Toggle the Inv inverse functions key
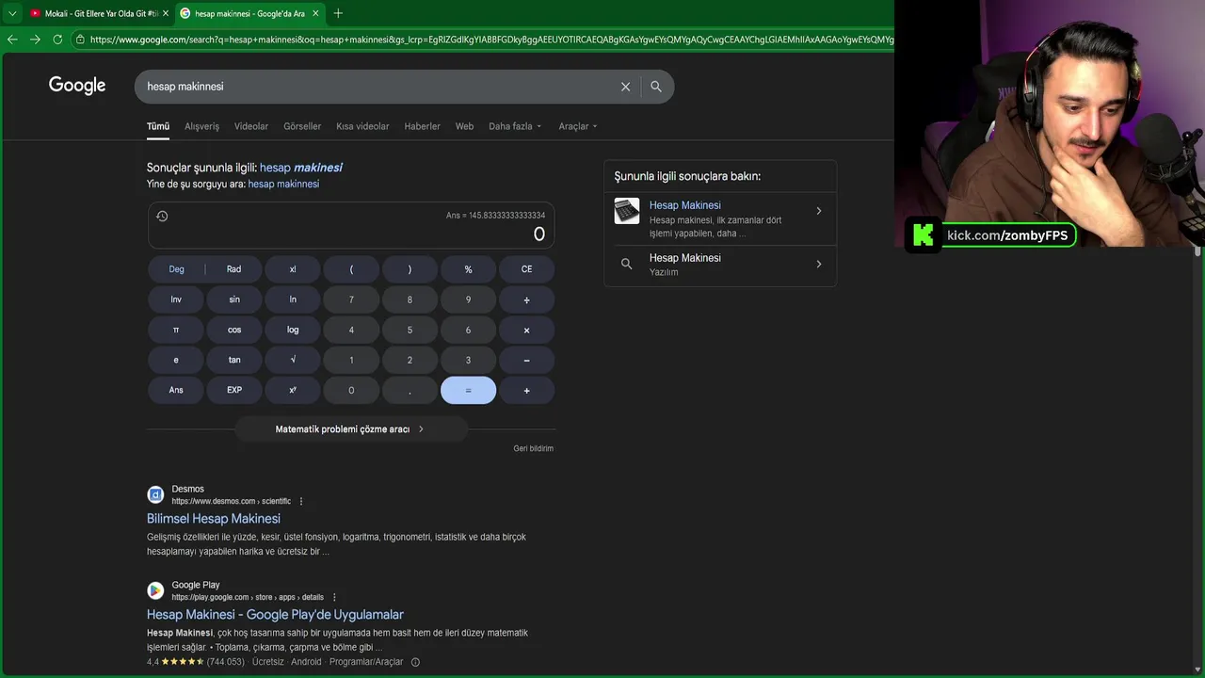This screenshot has height=678, width=1205. tap(176, 299)
